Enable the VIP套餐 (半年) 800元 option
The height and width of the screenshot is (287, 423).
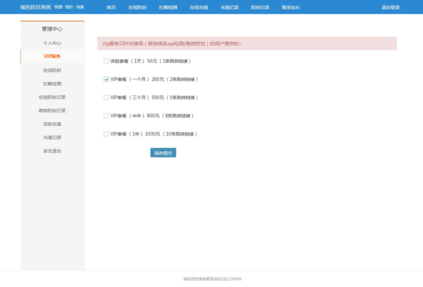click(106, 116)
